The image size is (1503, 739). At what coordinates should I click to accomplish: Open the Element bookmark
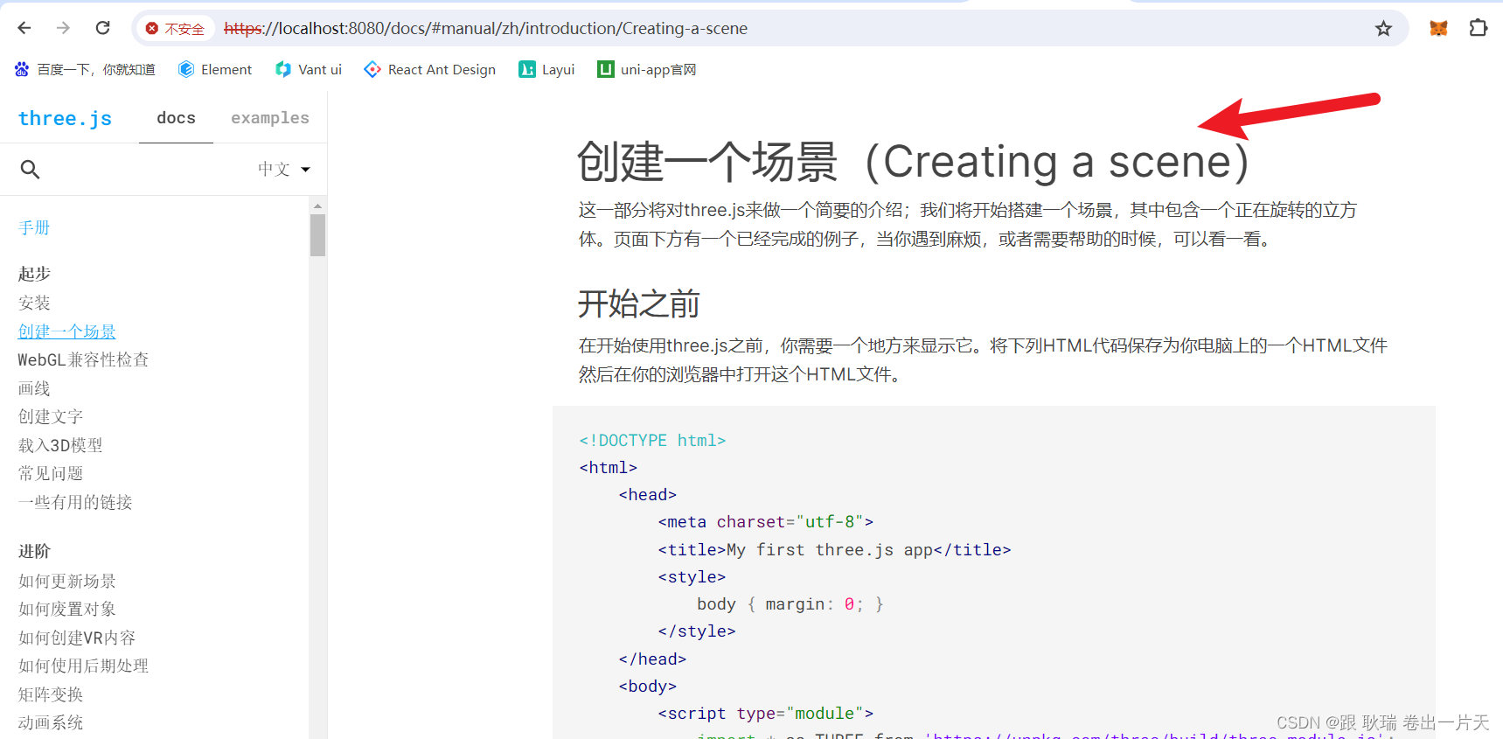[215, 69]
